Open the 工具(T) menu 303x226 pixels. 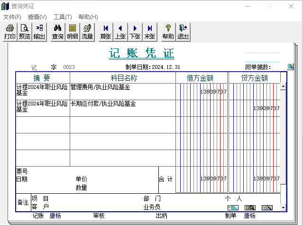click(x=63, y=17)
